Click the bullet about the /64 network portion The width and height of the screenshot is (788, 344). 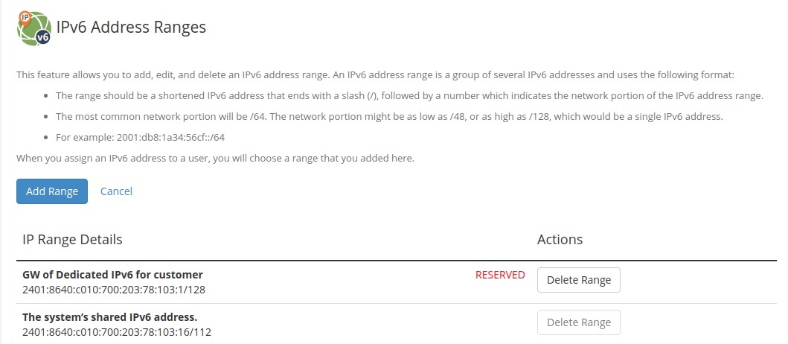coord(389,116)
